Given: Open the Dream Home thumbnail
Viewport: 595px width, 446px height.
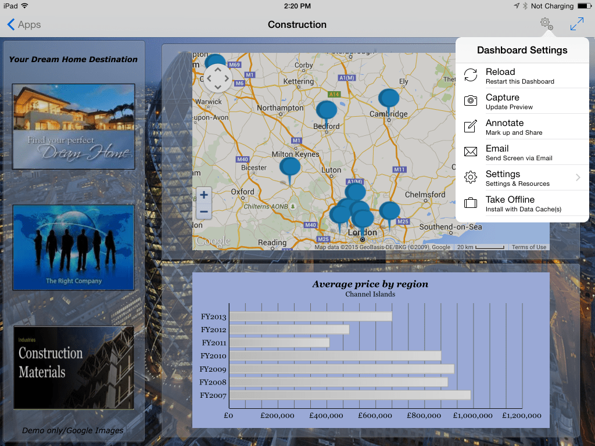Looking at the screenshot, I should [73, 127].
